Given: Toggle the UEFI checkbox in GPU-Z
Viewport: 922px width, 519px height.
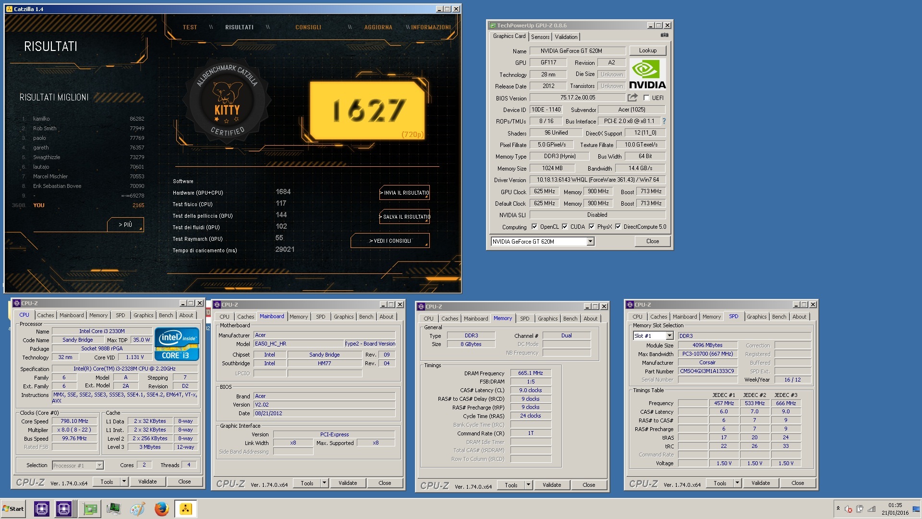Looking at the screenshot, I should pyautogui.click(x=646, y=98).
